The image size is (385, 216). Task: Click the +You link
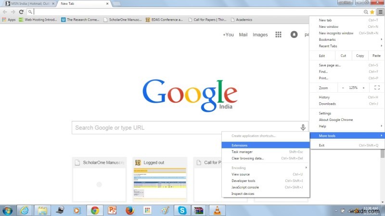coord(228,35)
